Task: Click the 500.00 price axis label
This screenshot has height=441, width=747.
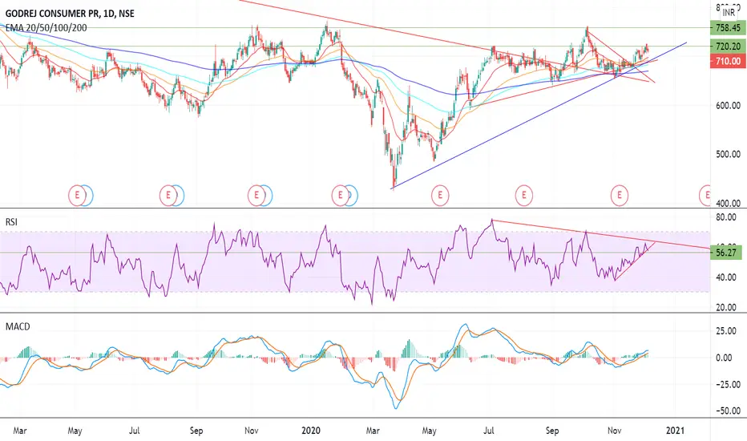Action: [728, 155]
